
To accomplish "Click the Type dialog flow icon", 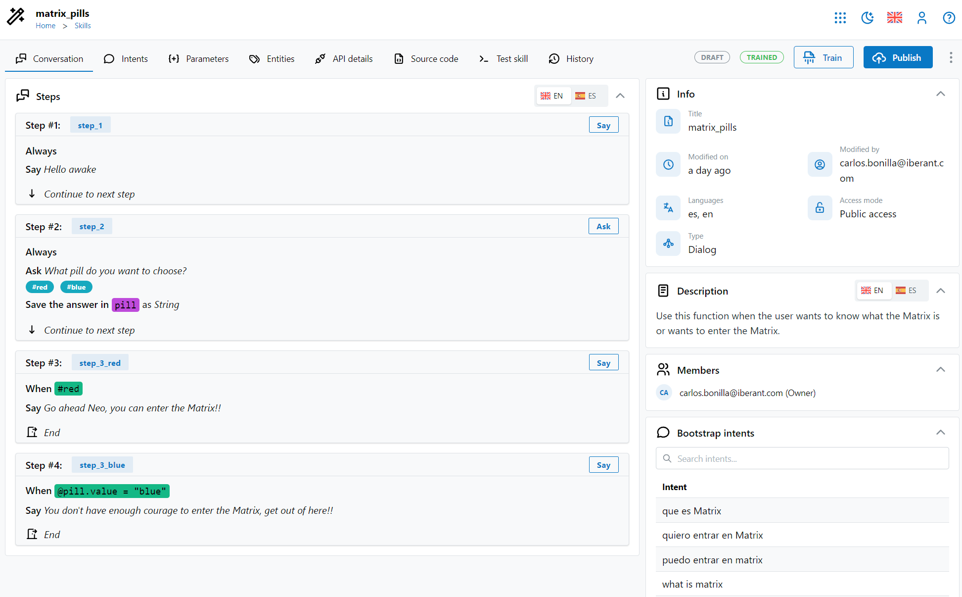I will pyautogui.click(x=668, y=244).
